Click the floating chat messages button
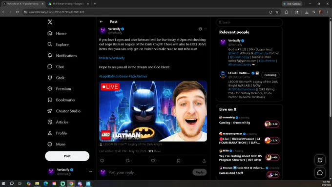Viewport: 332px width, 187px height. click(320, 173)
